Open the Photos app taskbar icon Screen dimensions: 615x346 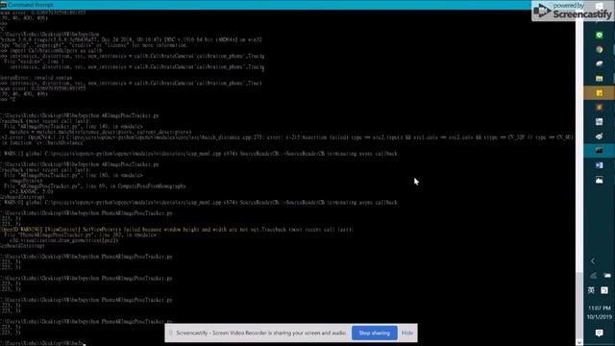pyautogui.click(x=599, y=180)
